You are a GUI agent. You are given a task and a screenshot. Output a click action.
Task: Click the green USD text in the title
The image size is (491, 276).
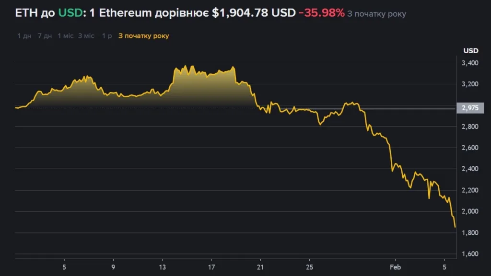[x=69, y=13]
